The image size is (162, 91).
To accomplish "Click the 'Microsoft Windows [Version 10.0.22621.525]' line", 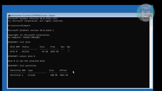I will (x=33, y=18).
